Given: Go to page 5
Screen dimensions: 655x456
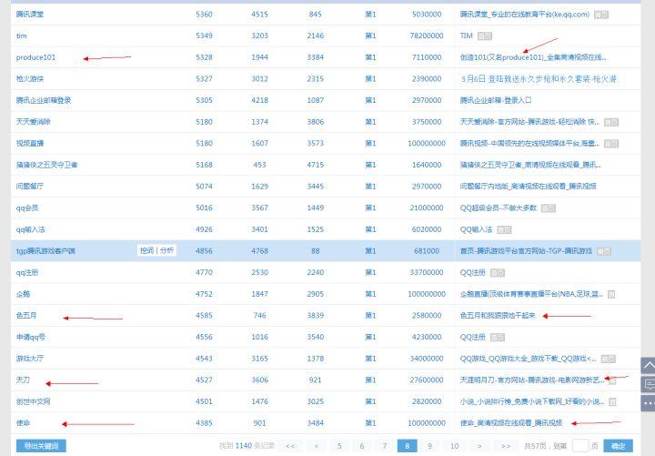Looking at the screenshot, I should pos(339,446).
